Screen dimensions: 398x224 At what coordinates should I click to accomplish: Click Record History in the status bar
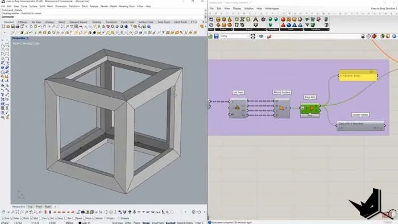[x=185, y=223]
